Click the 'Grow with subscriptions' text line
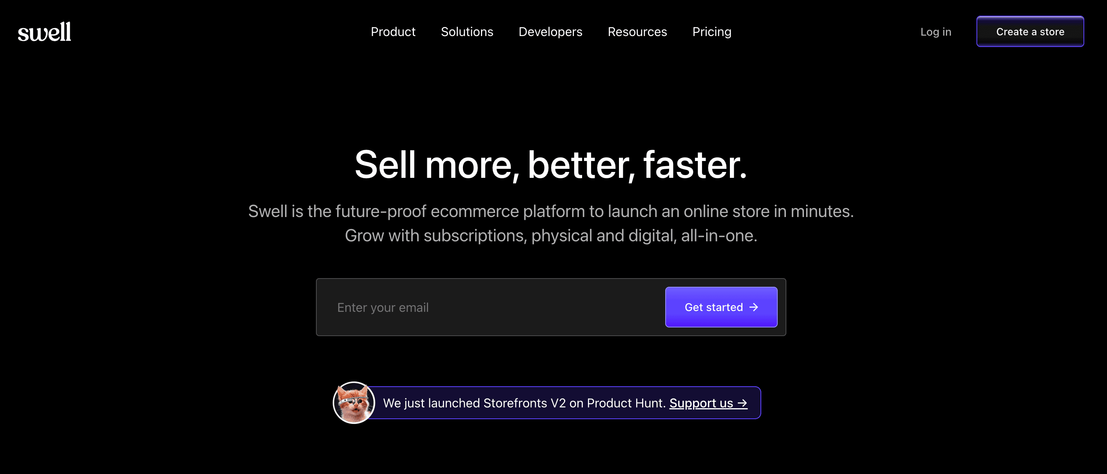 tap(550, 236)
